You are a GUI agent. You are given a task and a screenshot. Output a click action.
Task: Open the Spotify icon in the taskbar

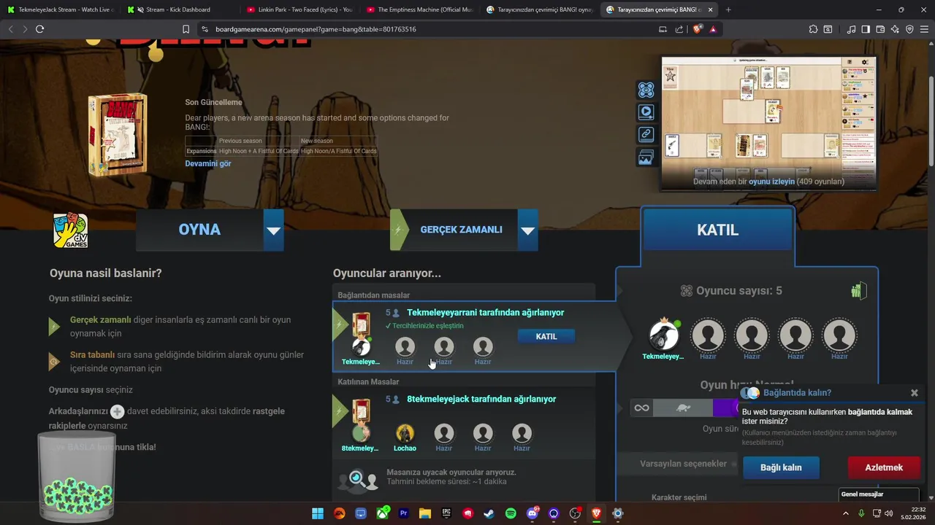(511, 513)
